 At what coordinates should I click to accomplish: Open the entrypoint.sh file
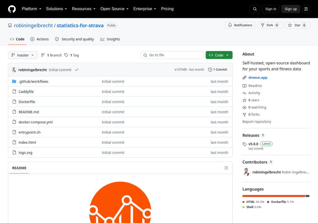(30, 132)
